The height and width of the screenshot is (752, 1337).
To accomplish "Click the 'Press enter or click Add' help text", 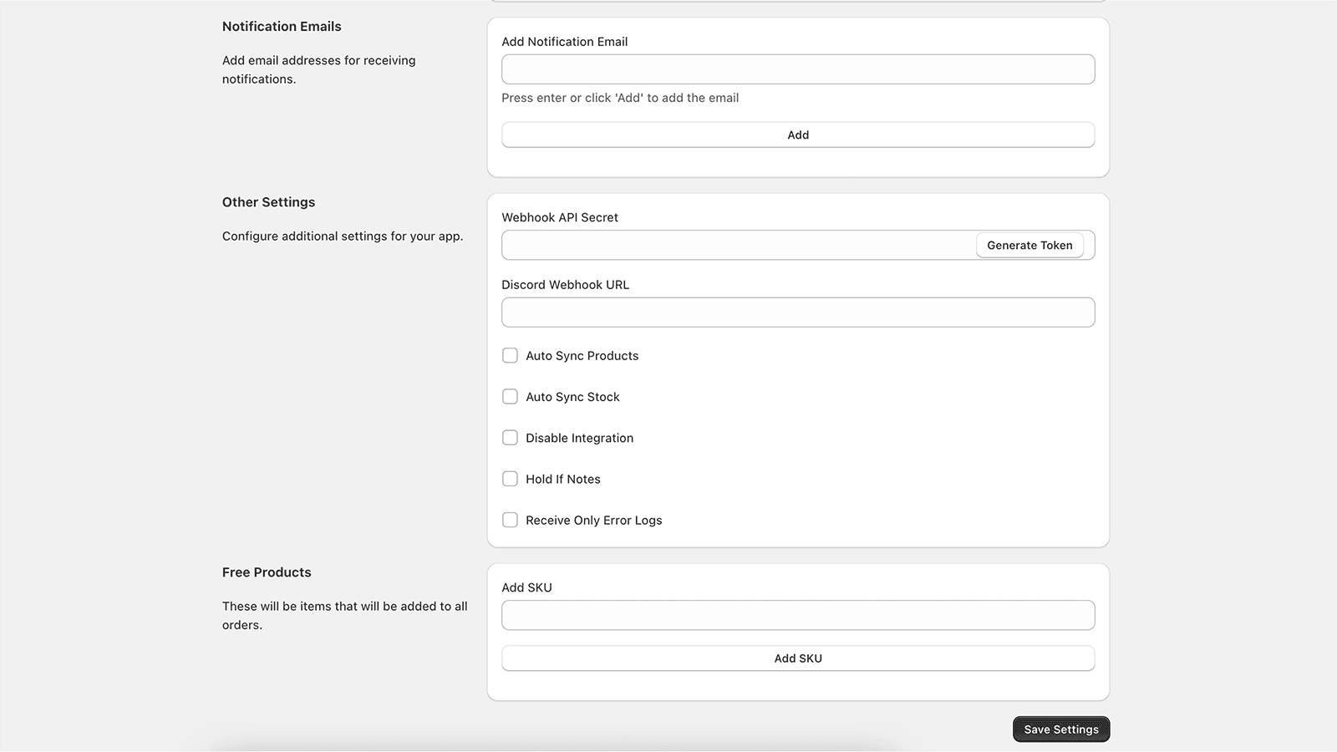I will pyautogui.click(x=619, y=98).
